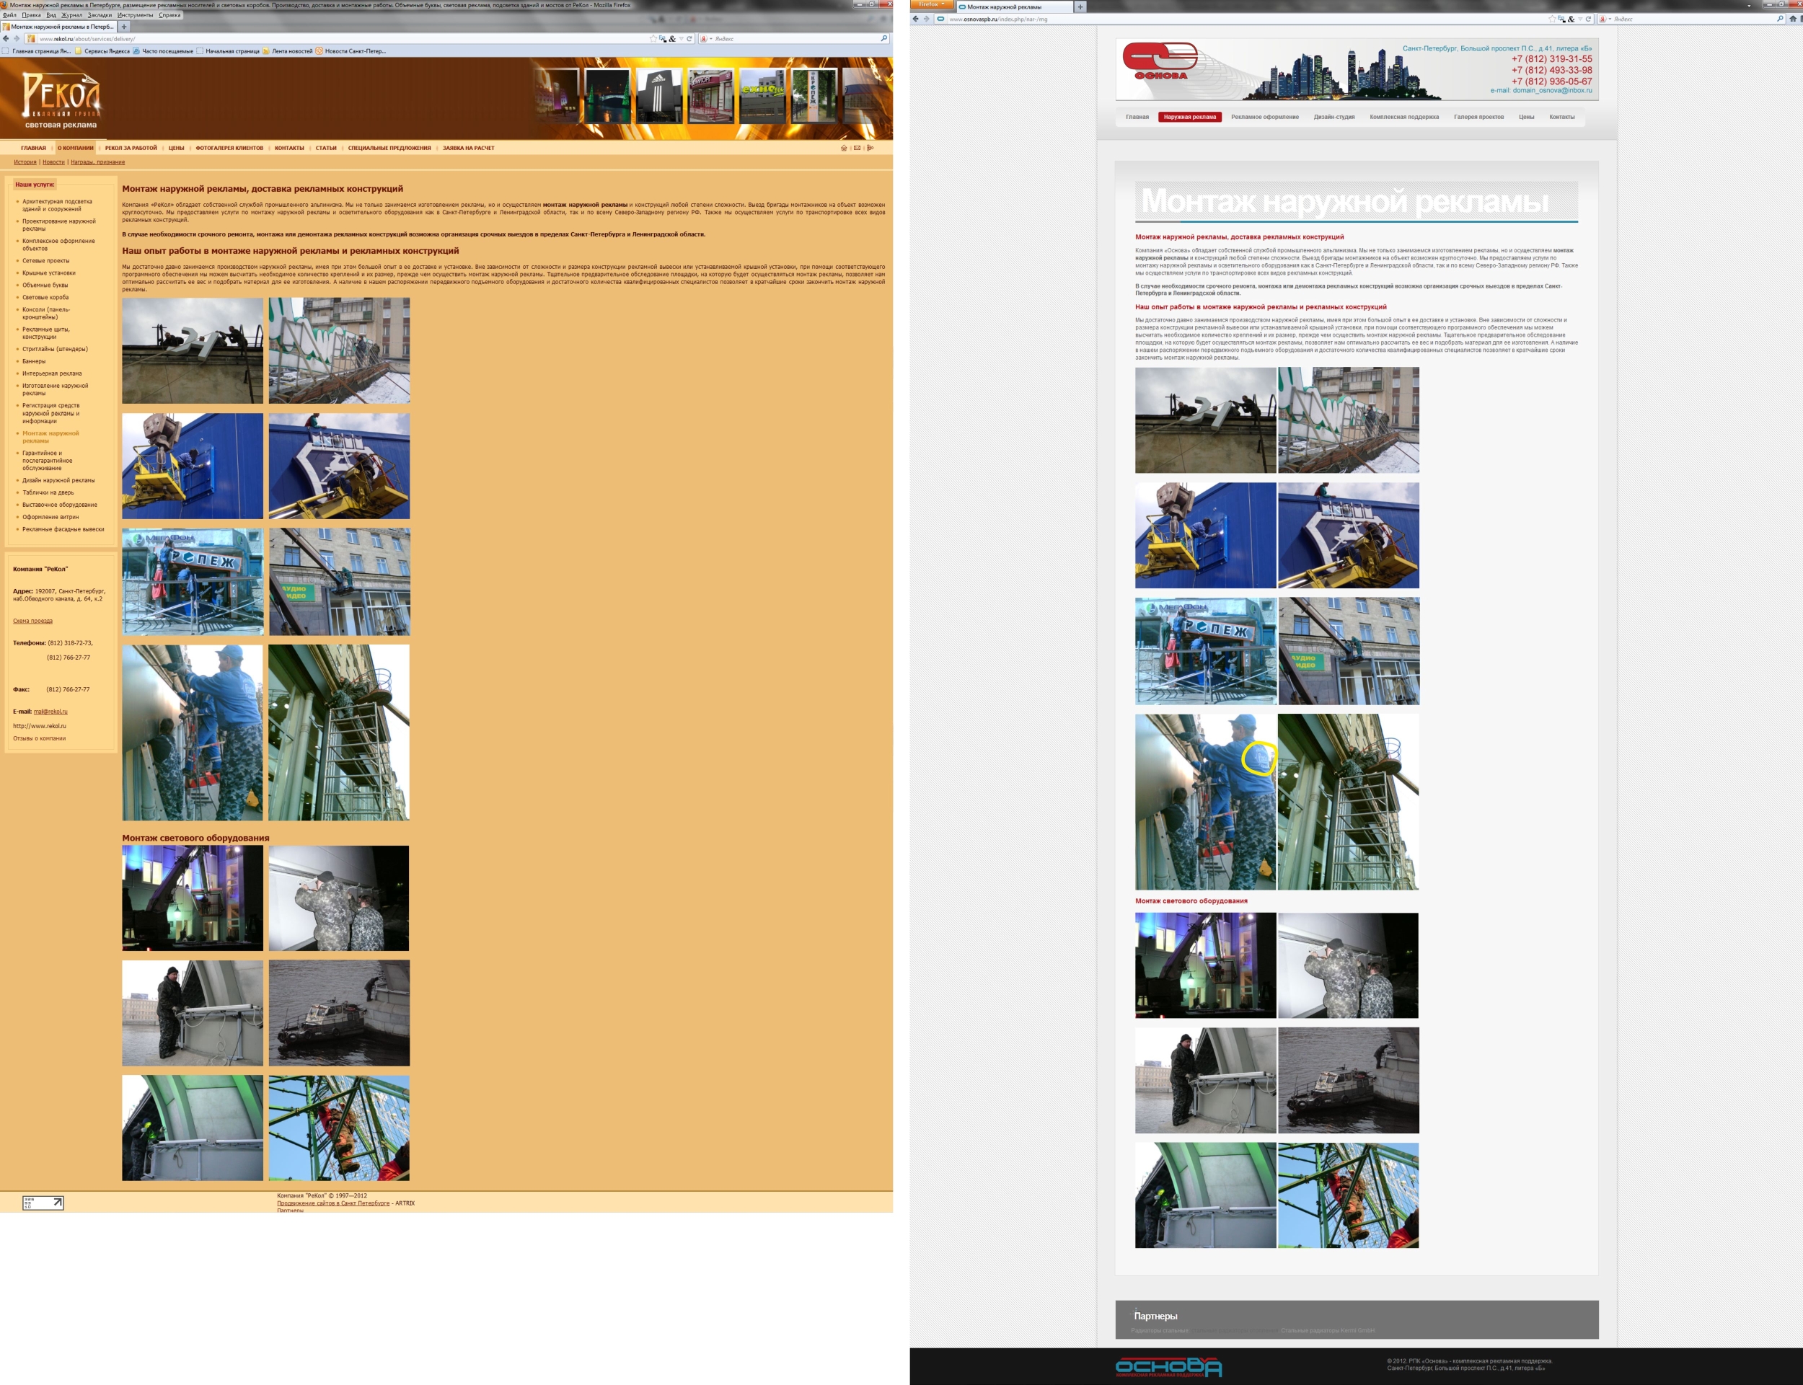1803x1385 pixels.
Task: Click home icon on Rekol site navigation bar
Action: pos(843,149)
